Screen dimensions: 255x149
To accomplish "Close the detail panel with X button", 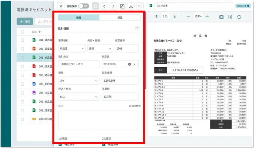I will pyautogui.click(x=61, y=6).
